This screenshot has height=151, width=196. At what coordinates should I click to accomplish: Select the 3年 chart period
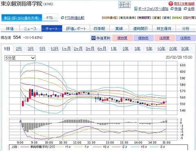(137, 49)
